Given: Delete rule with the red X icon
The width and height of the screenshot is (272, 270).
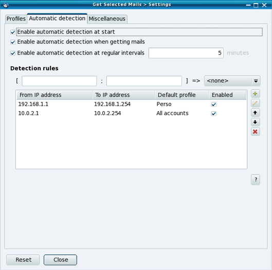Looking at the screenshot, I should pos(255,132).
